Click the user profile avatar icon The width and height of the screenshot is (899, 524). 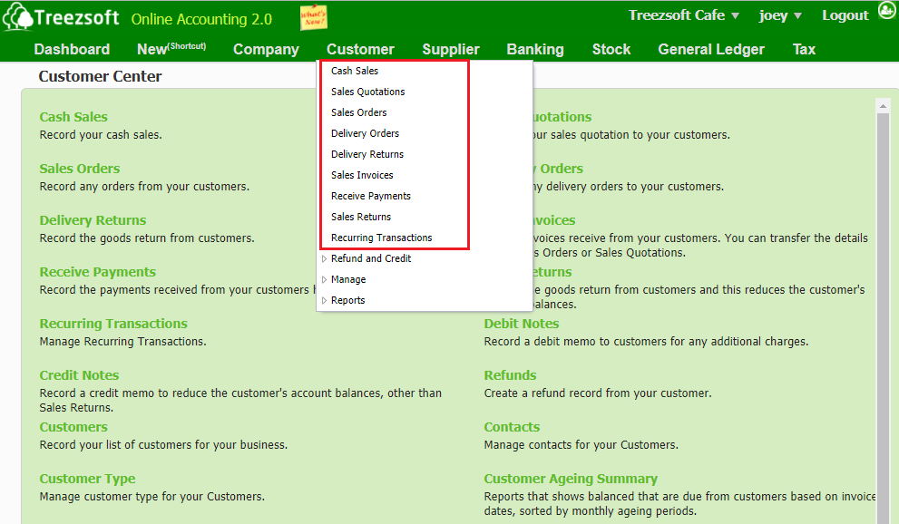[x=887, y=10]
